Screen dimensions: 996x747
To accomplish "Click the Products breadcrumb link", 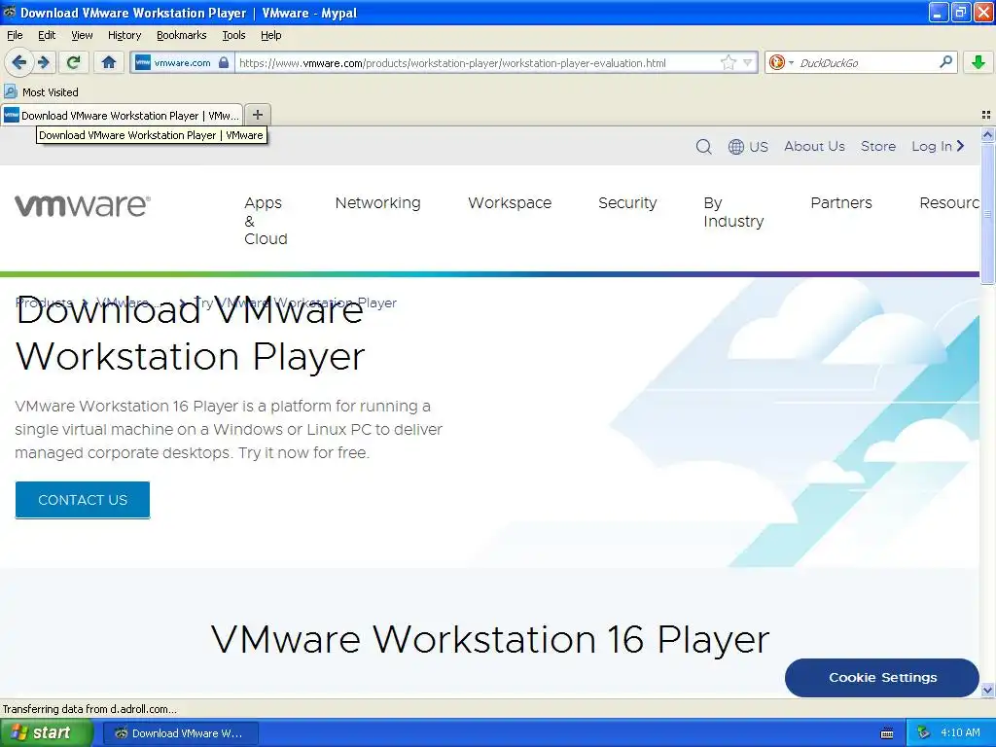I will [44, 303].
